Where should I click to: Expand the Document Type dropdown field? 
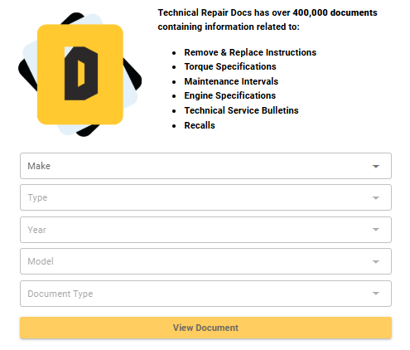coord(205,294)
